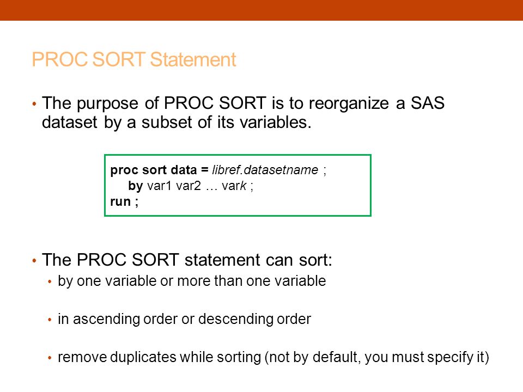Click the italic libref.datasetname text

coord(265,170)
